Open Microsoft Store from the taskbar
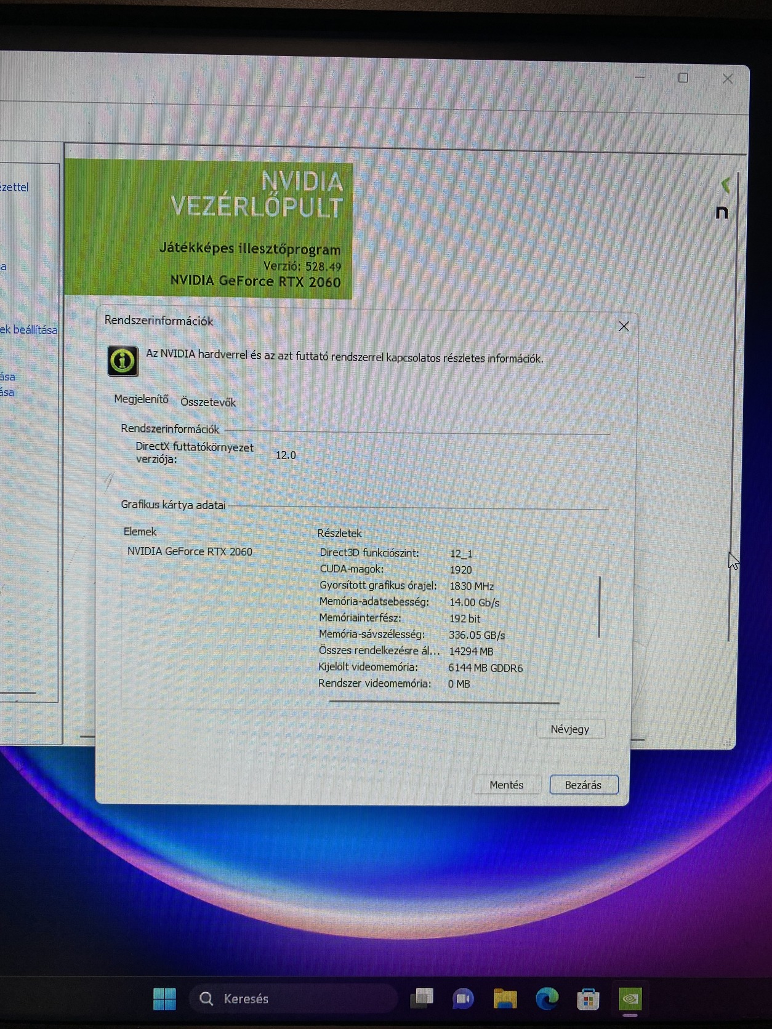The height and width of the screenshot is (1029, 772). pyautogui.click(x=588, y=998)
